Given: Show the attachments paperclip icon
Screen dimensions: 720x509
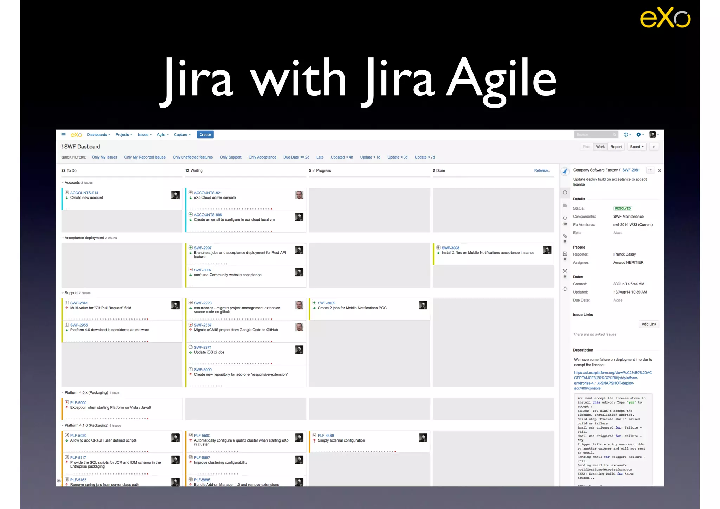Looking at the screenshot, I should pos(565,236).
